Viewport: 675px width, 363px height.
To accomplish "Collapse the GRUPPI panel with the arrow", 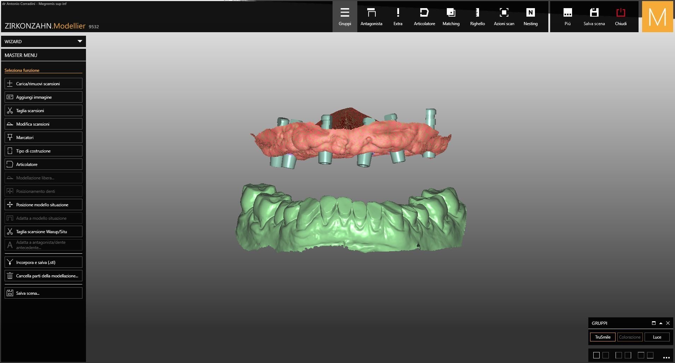I will [x=660, y=323].
